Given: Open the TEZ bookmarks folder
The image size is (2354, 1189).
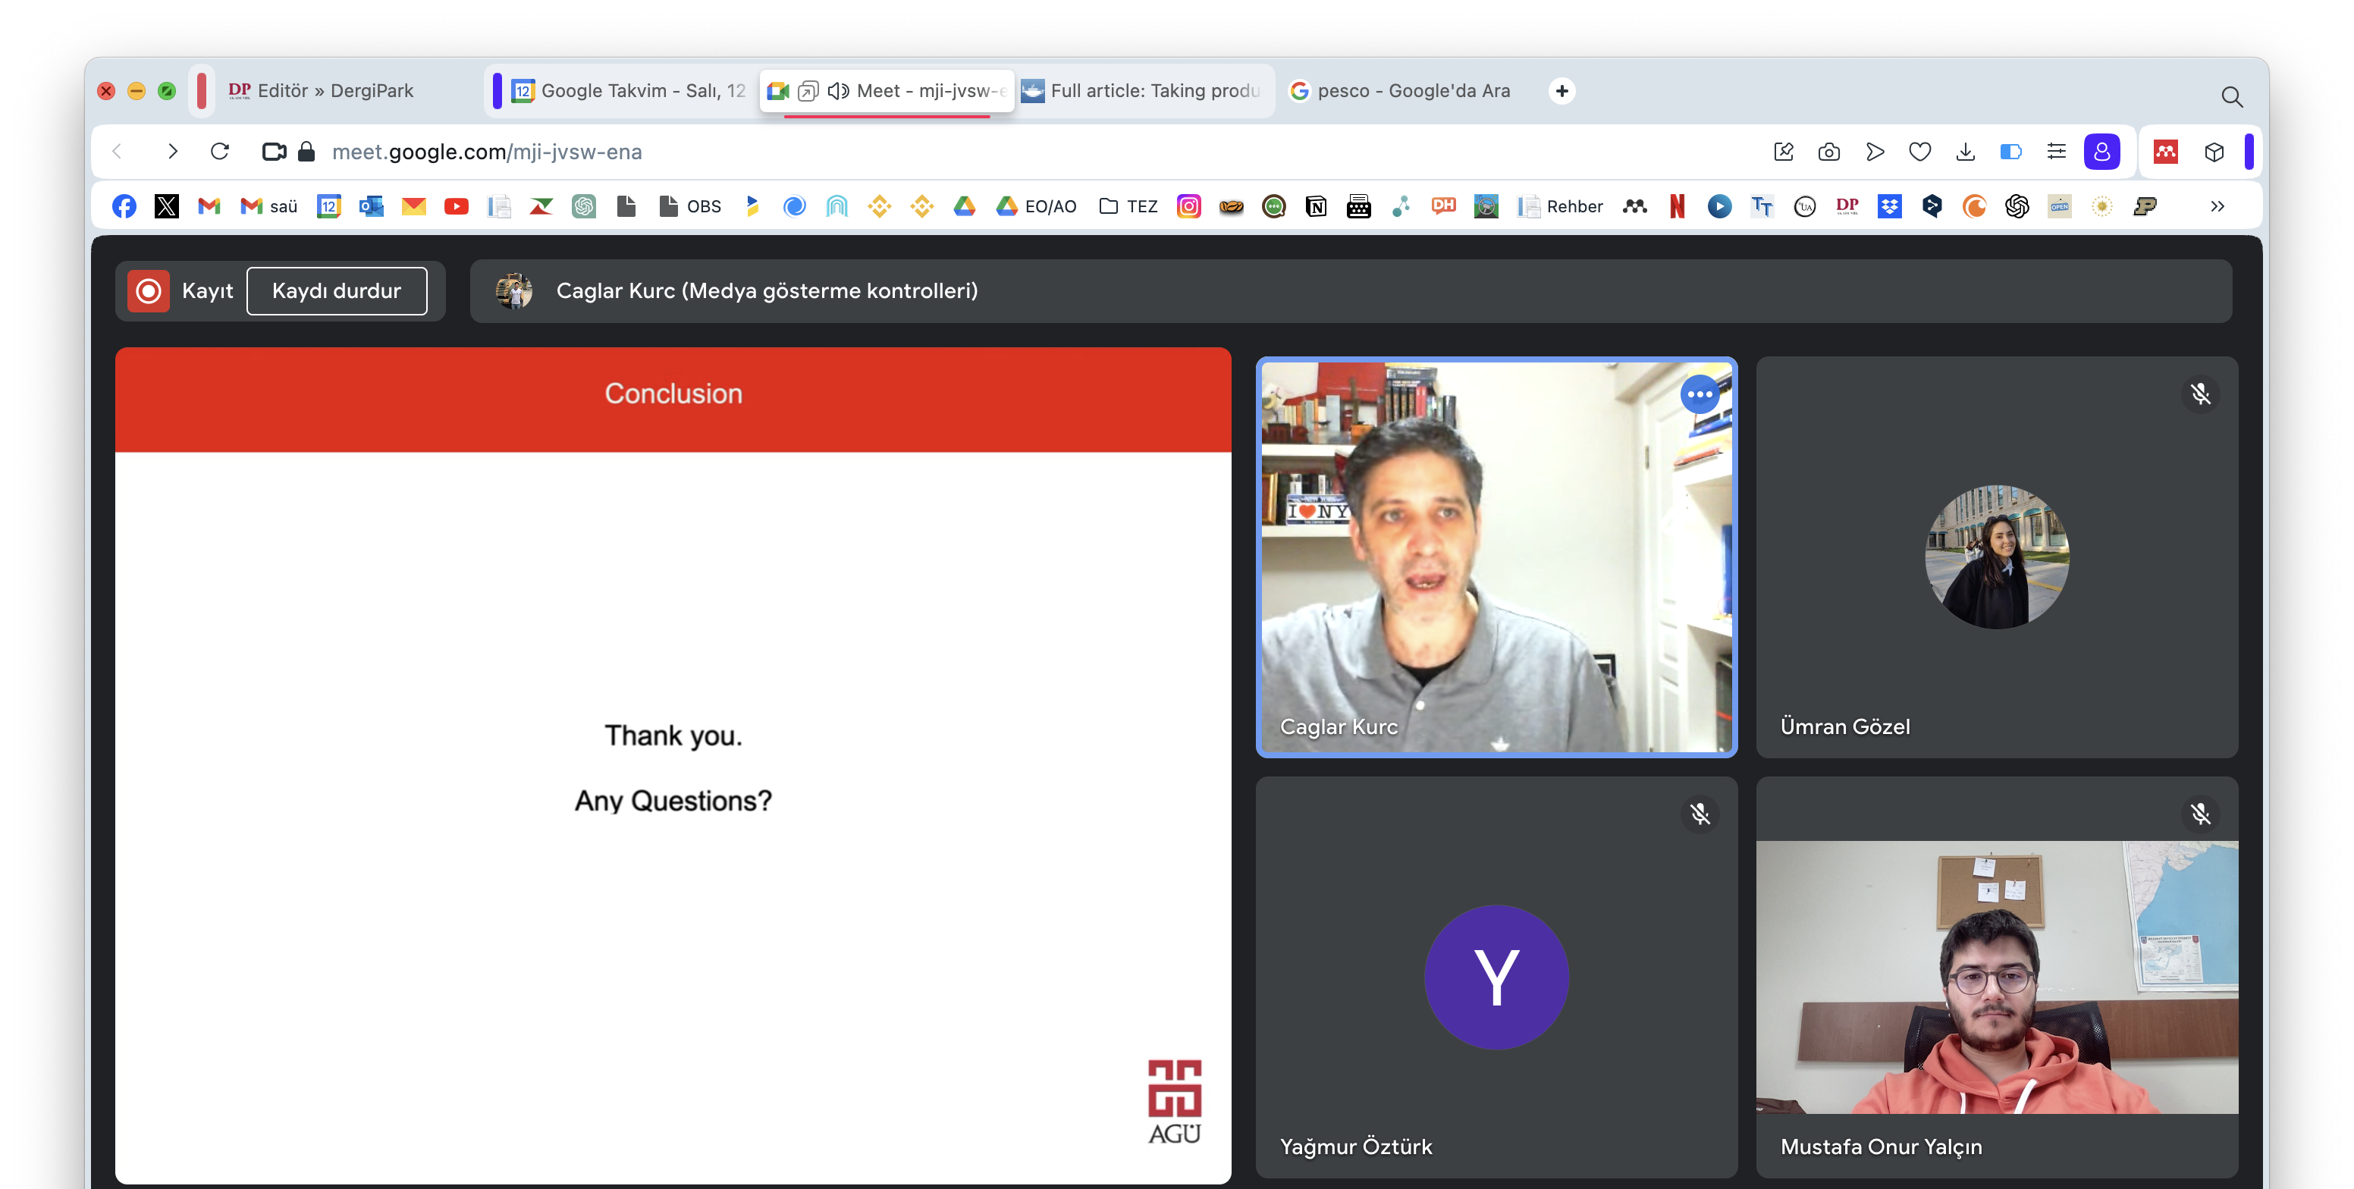Looking at the screenshot, I should click(x=1128, y=206).
